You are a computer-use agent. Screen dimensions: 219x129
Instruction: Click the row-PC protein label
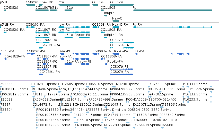(66, 51)
